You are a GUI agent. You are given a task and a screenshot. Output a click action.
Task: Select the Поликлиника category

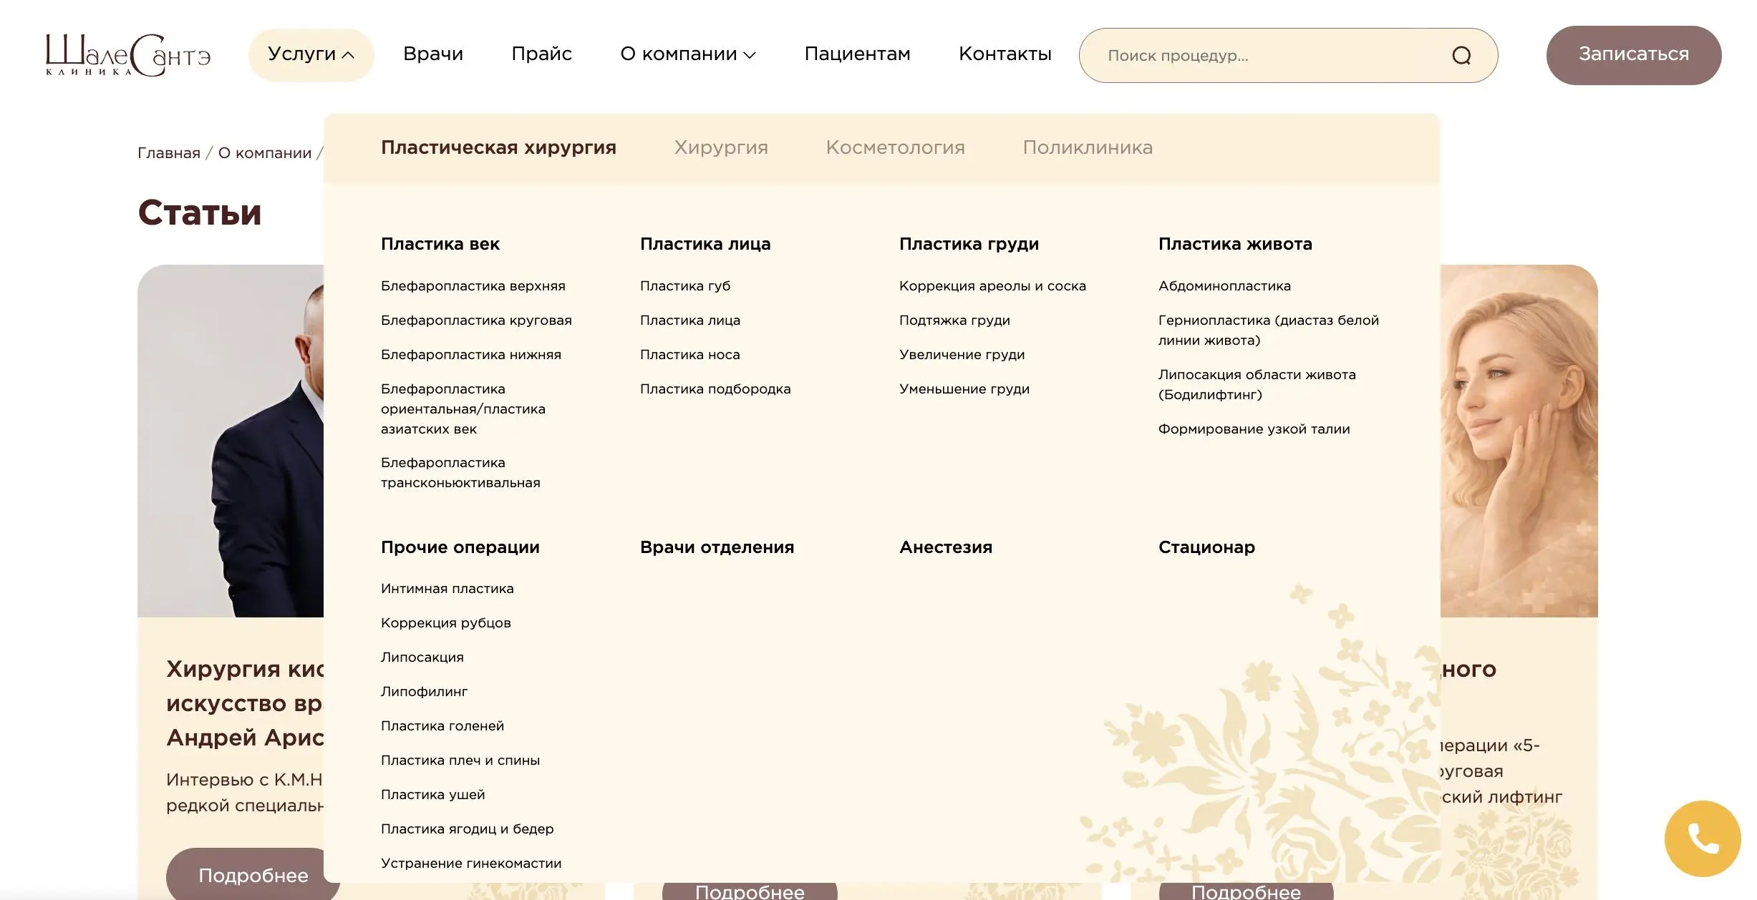(1088, 147)
